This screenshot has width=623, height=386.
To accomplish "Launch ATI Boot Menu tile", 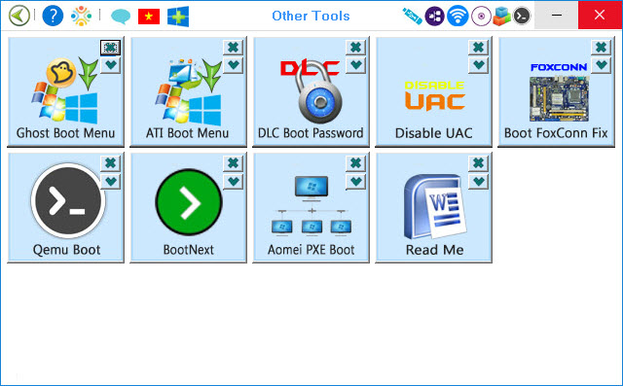I will click(x=188, y=91).
